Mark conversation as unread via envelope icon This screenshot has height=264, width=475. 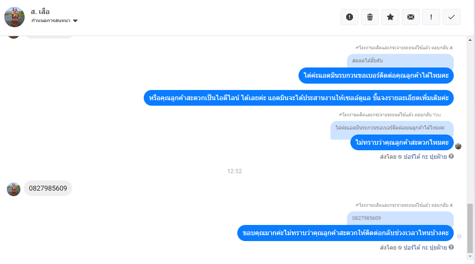(411, 17)
